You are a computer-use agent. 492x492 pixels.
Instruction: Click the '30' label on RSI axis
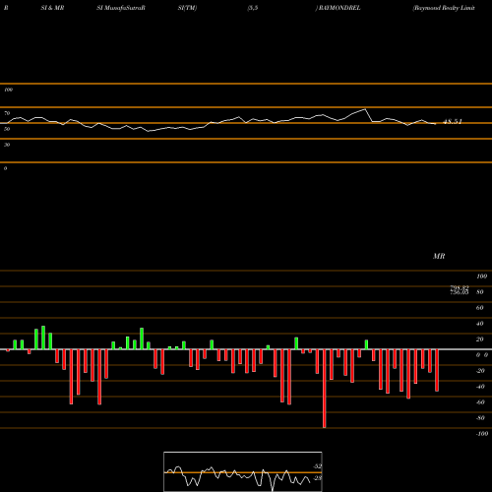[7, 145]
